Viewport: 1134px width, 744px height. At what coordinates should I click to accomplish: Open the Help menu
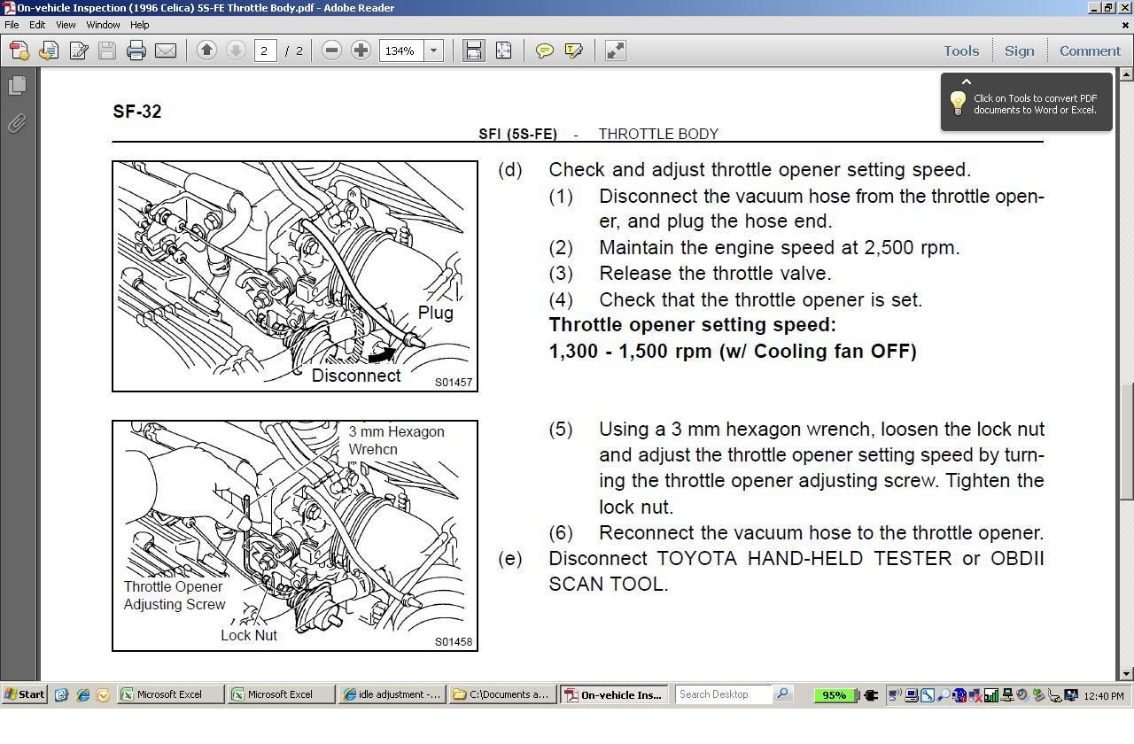tap(139, 25)
